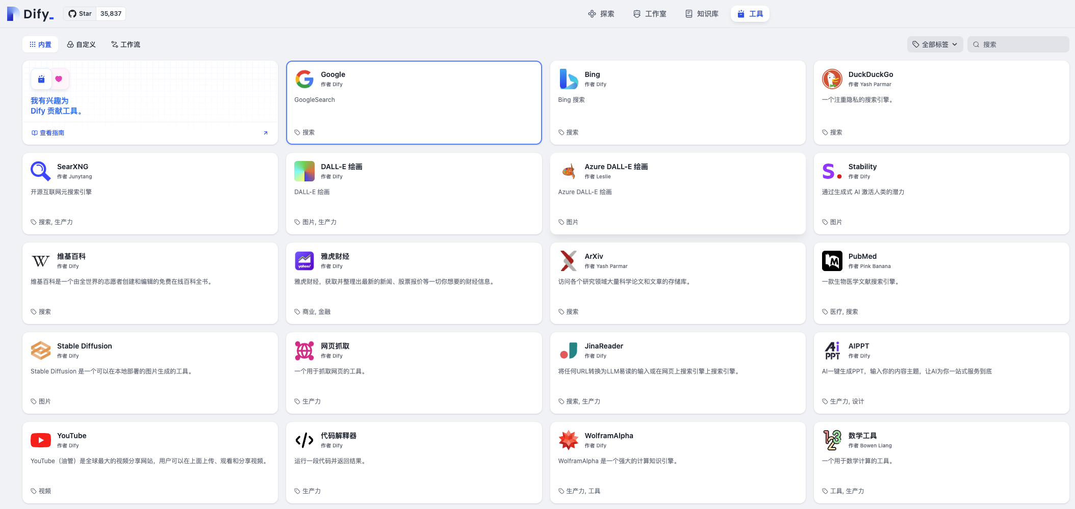Click the 运行一段代码并返回结果 description
1075x509 pixels.
click(x=330, y=461)
